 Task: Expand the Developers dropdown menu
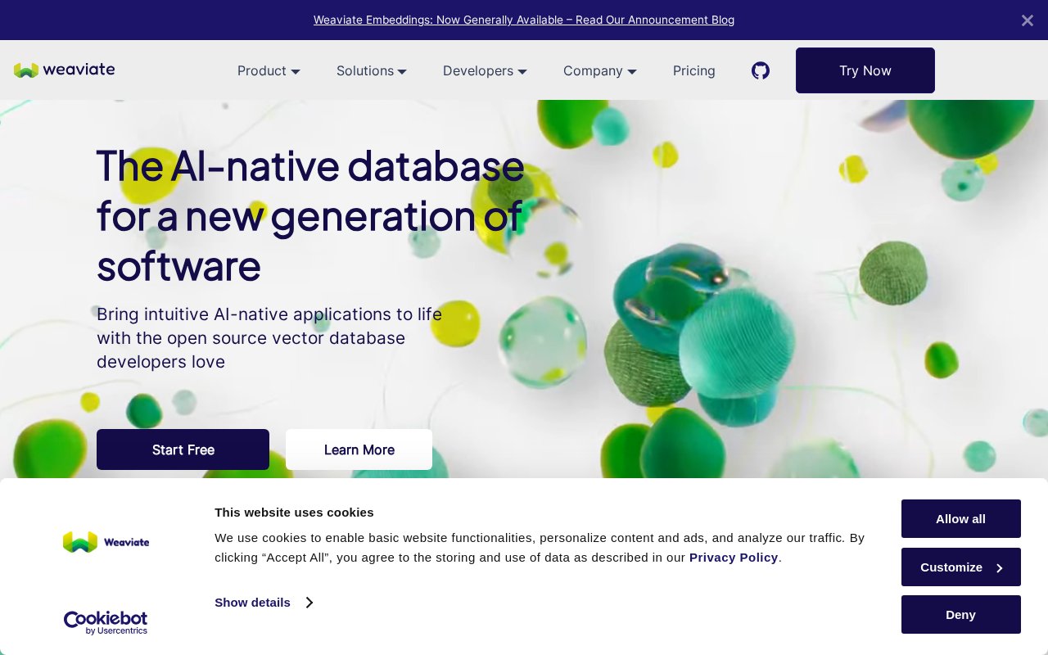(485, 71)
